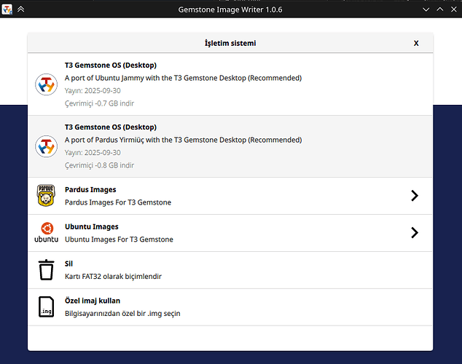
Task: Open the app icon menu in title bar
Action: click(7, 9)
